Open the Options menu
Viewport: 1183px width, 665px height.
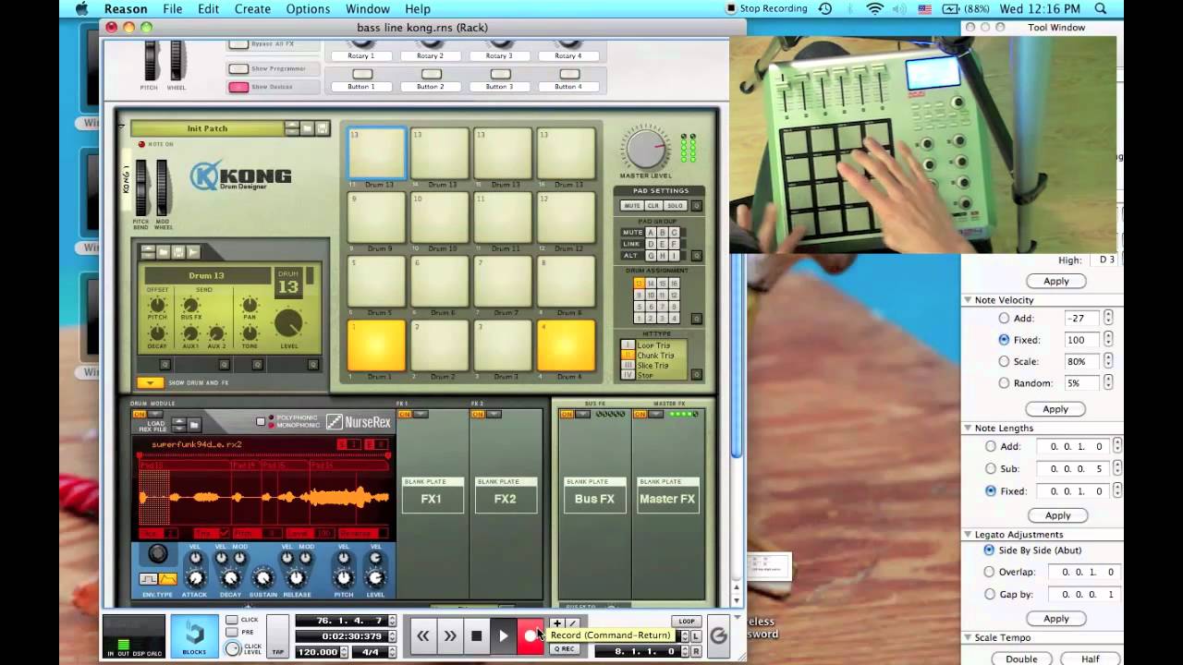point(308,9)
